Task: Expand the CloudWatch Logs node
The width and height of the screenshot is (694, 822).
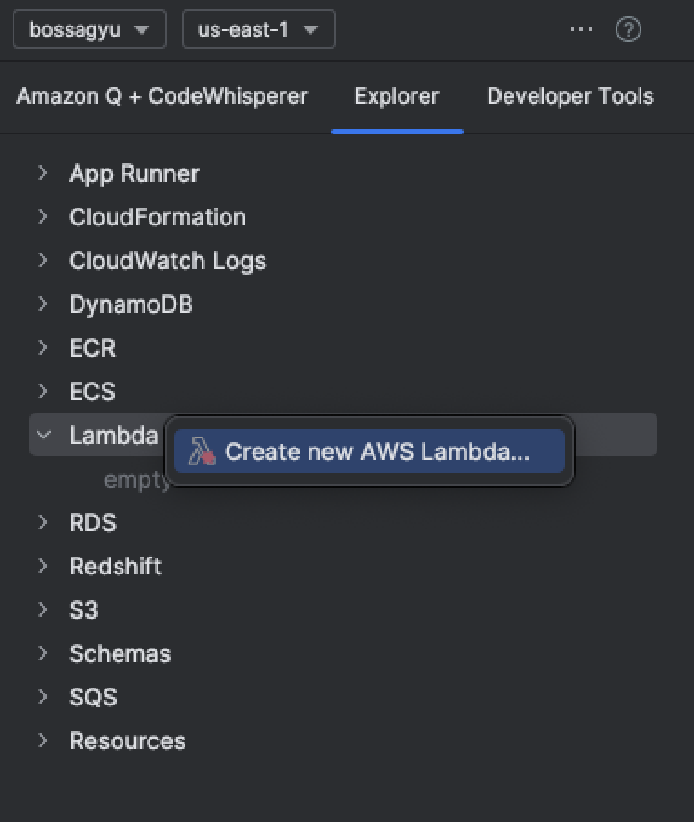Action: (43, 260)
